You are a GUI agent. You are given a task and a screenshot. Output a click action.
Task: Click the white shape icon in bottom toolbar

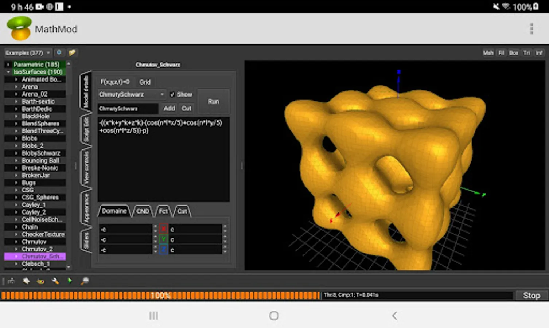pos(26,281)
